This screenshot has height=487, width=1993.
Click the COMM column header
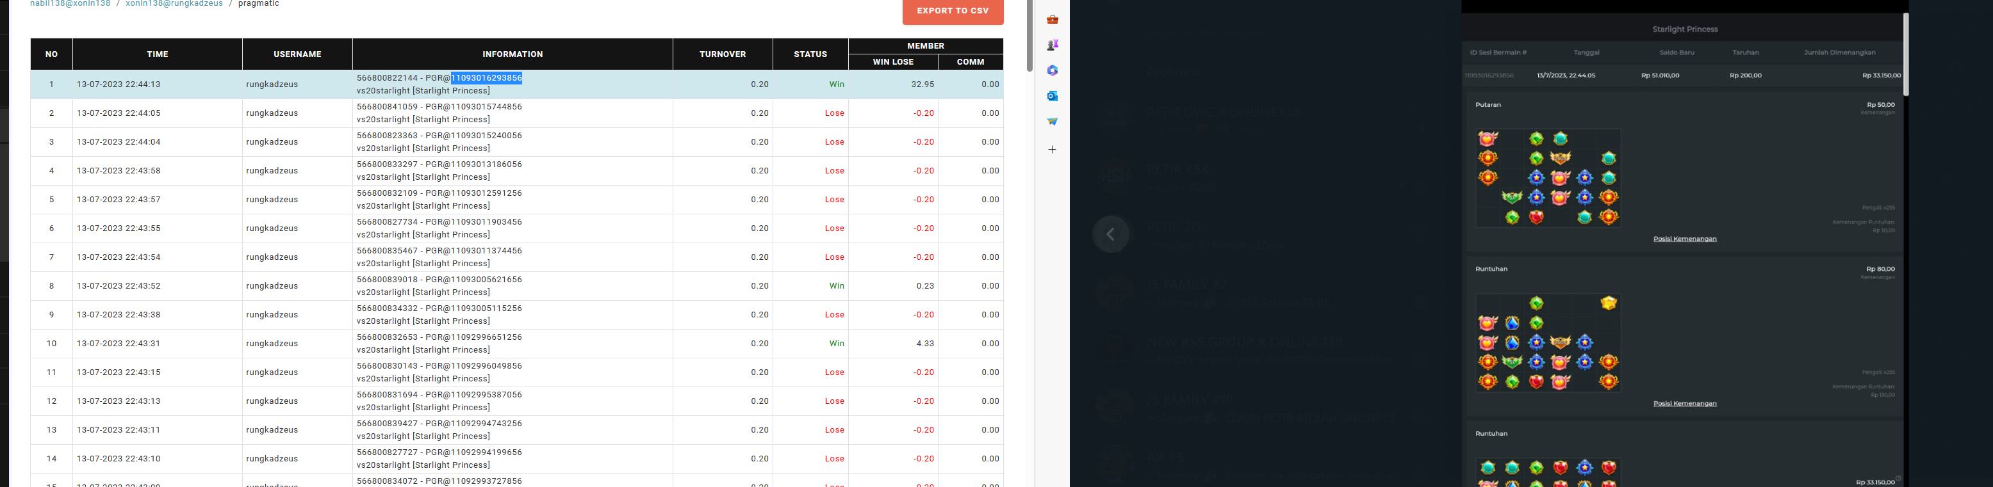970,62
